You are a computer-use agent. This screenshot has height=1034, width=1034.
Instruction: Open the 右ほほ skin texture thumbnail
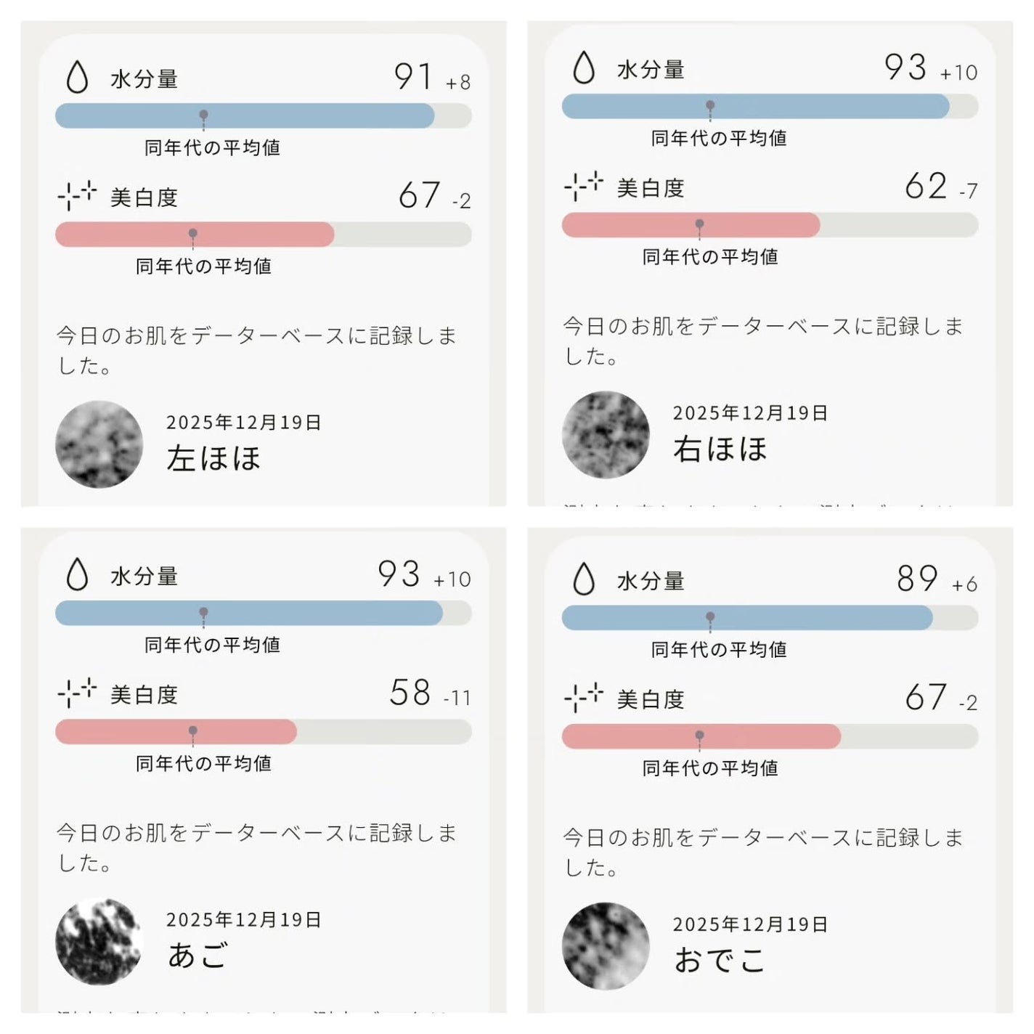(x=606, y=434)
